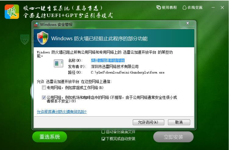
Task: Open 在线交流 online chat bell icon
Action: (x=184, y=7)
